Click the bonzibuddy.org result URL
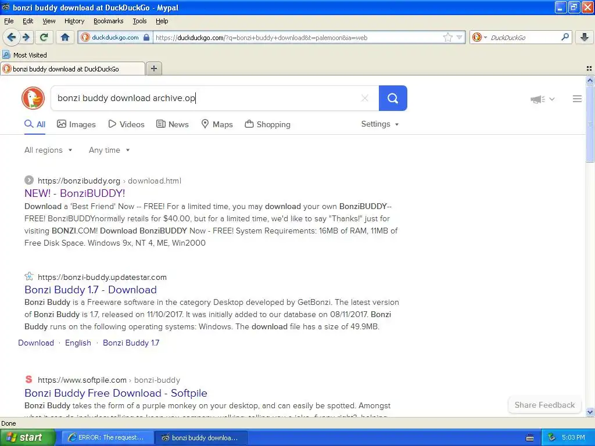The image size is (595, 446). coord(109,181)
